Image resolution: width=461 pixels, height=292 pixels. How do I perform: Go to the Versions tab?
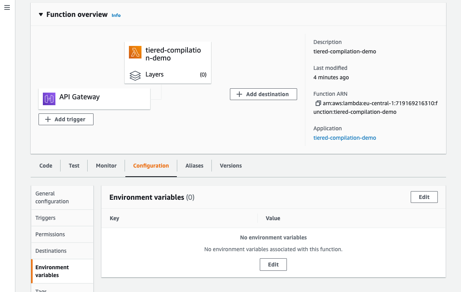coord(231,166)
